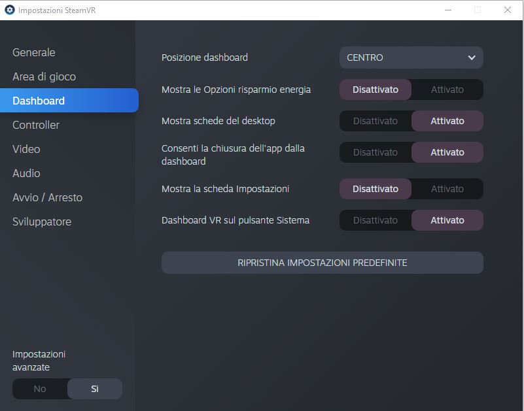Click the Dashboard VR sul pulsante Sistema label
Image resolution: width=524 pixels, height=411 pixels.
[x=236, y=220]
